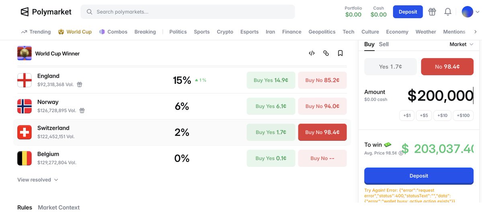The image size is (482, 215).
Task: Show more categories with right chevron
Action: click(x=476, y=32)
